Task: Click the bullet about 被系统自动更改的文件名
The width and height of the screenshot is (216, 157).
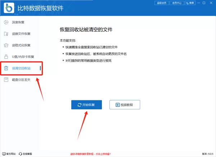Action: click(x=96, y=54)
